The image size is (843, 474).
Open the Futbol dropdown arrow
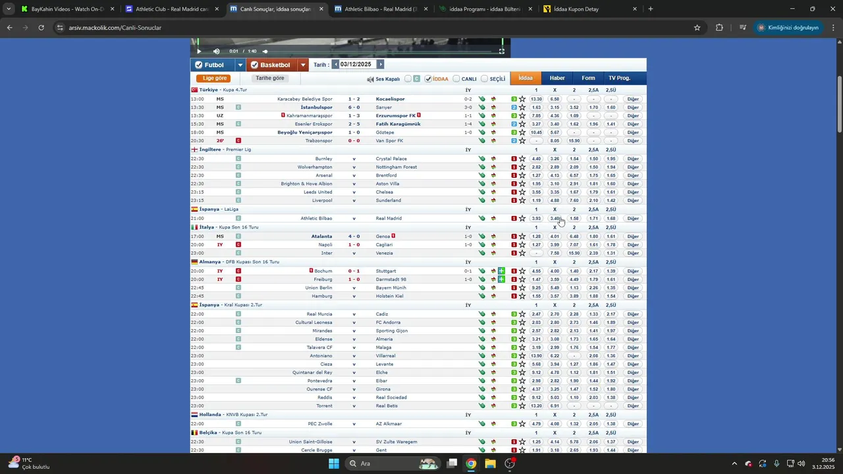point(240,65)
